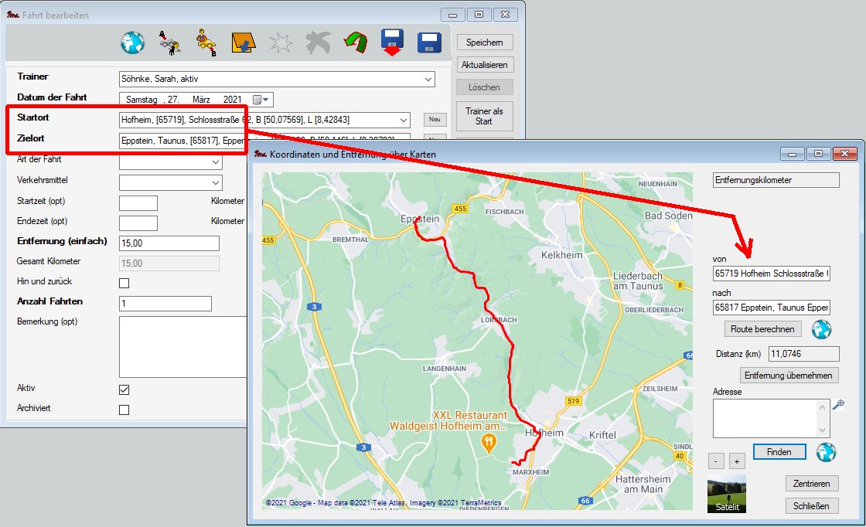
Task: Click the floppy disk icon with red arrow
Action: (x=393, y=42)
